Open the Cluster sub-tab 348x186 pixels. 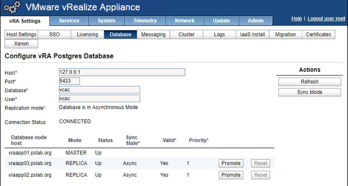pyautogui.click(x=187, y=35)
